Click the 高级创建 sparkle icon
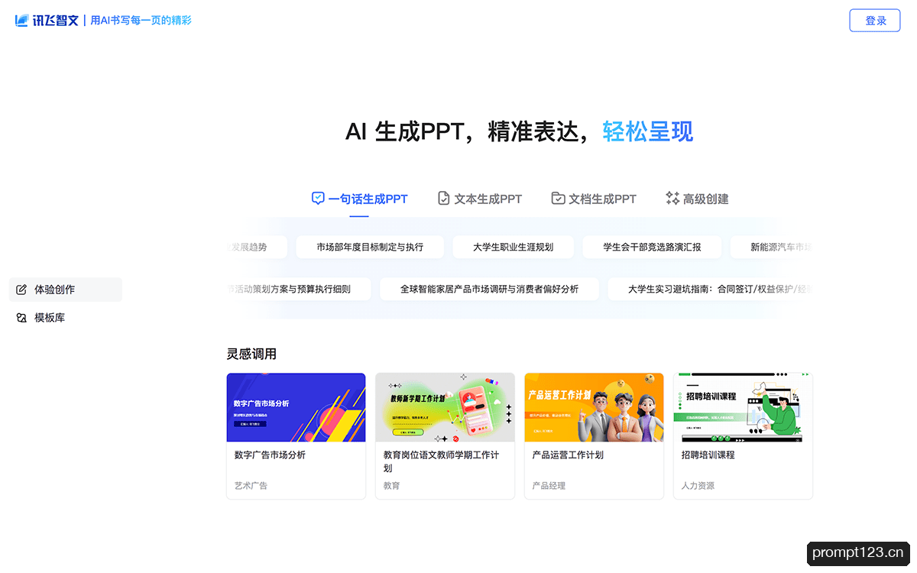Screen dimensions: 917x573 (x=672, y=199)
